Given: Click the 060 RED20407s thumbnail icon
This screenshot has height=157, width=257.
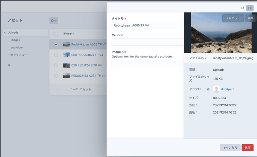Looking at the screenshot, I should click(x=66, y=55).
